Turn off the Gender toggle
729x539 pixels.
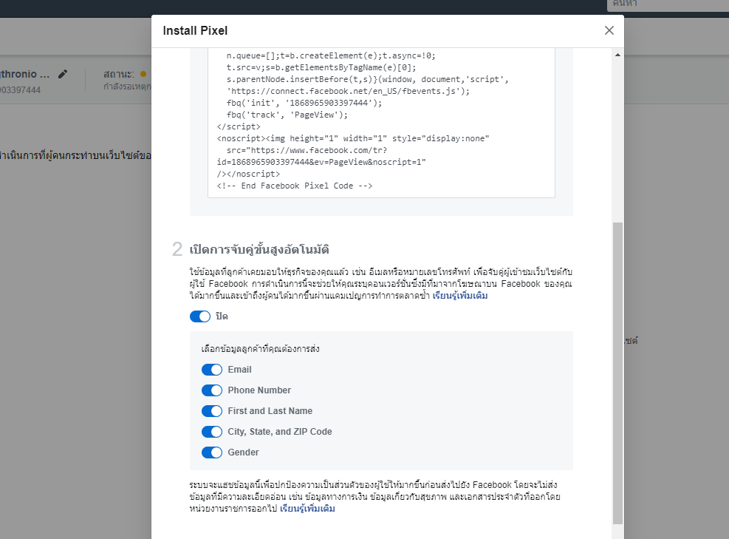click(212, 452)
